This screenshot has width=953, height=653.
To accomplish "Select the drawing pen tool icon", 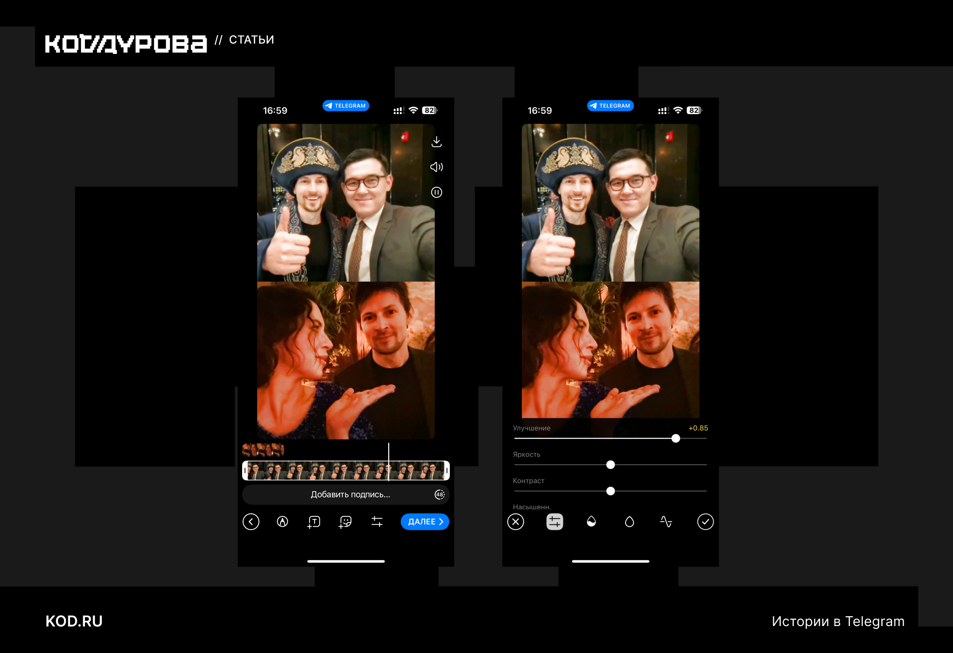I will click(x=282, y=522).
